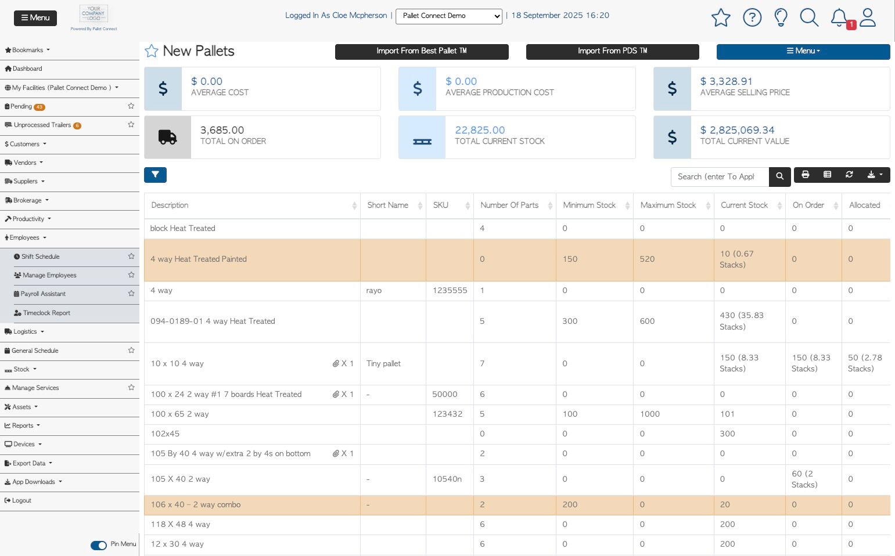The image size is (895, 556).
Task: Click Import From Best Pallet button
Action: point(422,51)
